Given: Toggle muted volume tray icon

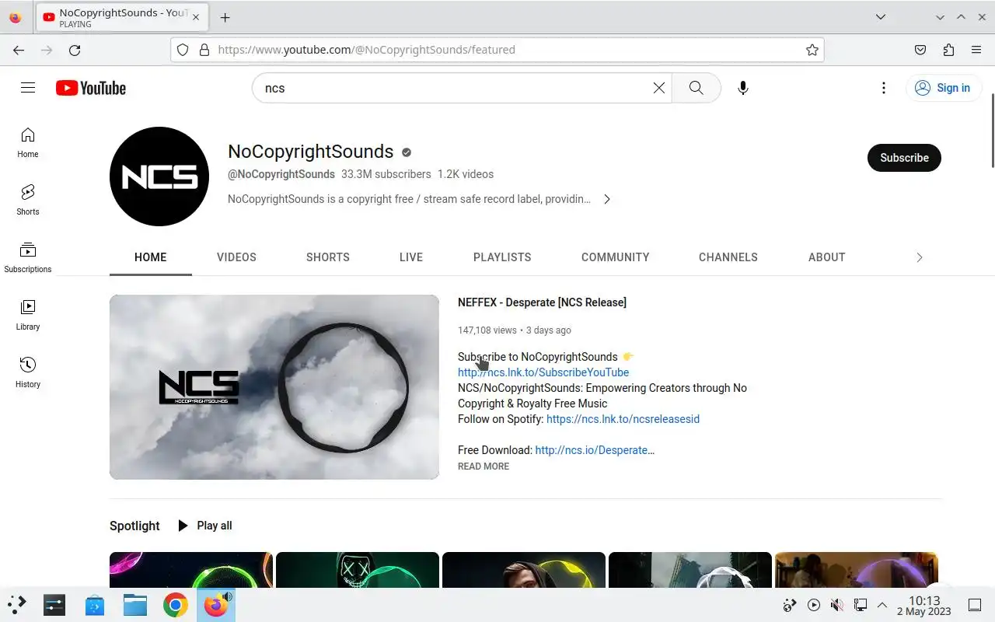Looking at the screenshot, I should 837,605.
